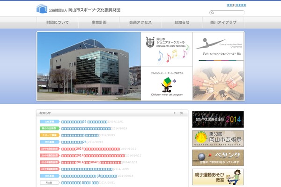Open the ペタンク side banner
This screenshot has width=281, height=187.
pos(218,158)
